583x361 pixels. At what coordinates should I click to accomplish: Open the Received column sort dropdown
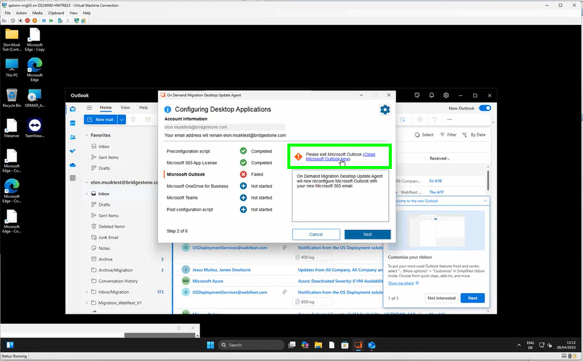pos(440,158)
